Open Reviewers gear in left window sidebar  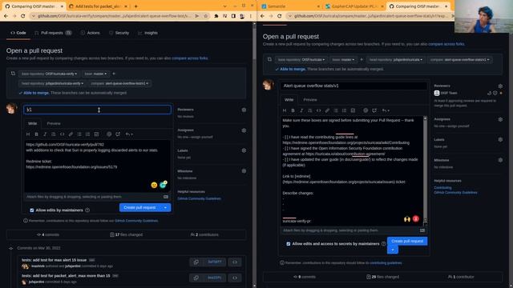pyautogui.click(x=244, y=110)
